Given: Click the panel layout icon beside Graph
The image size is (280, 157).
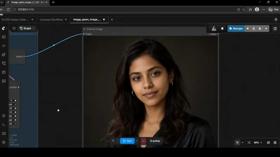Looking at the screenshot, I should [14, 28].
